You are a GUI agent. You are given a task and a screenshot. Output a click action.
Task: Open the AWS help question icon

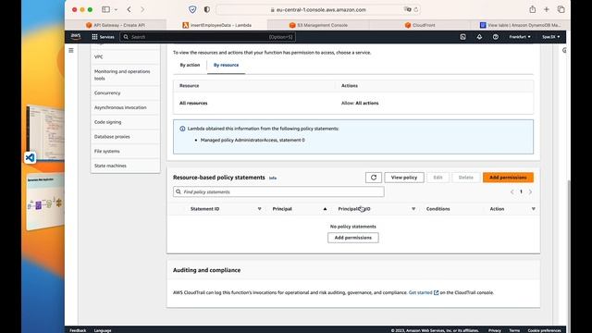tap(496, 37)
